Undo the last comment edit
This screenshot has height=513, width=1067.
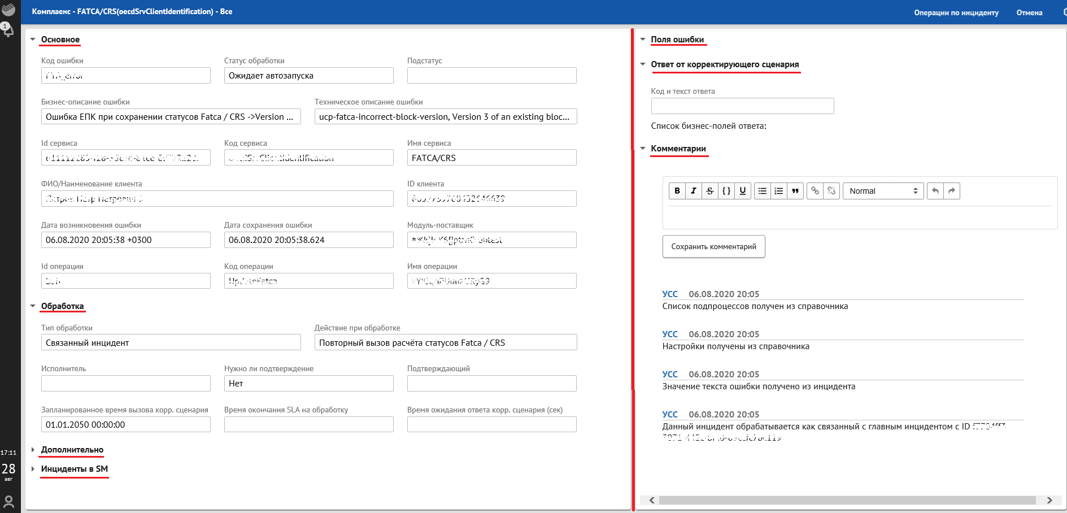(x=935, y=191)
